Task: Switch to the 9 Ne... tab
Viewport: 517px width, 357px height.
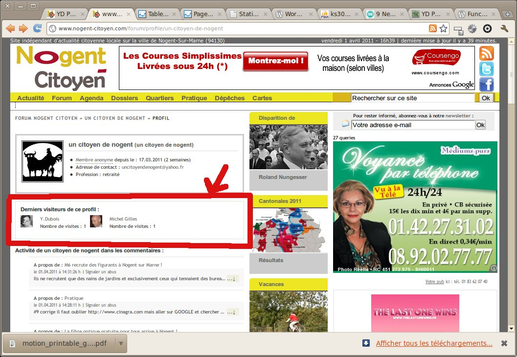Action: 385,14
